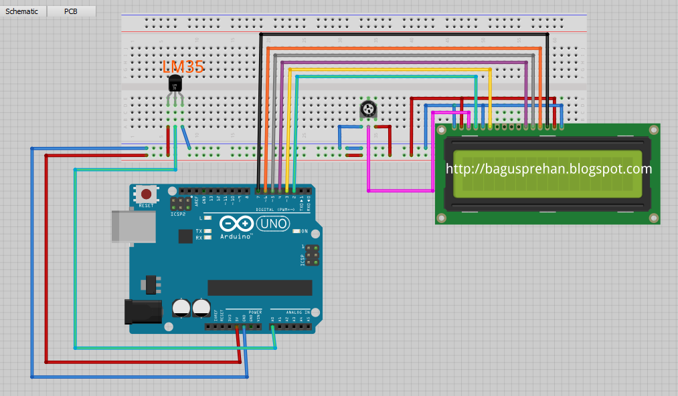Select the small square chip near TX/RX LEDs
Viewport: 678px width, 396px height.
[x=185, y=236]
